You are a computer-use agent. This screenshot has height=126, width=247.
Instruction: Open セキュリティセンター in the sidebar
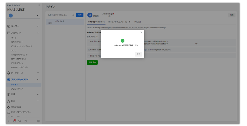pyautogui.click(x=21, y=112)
